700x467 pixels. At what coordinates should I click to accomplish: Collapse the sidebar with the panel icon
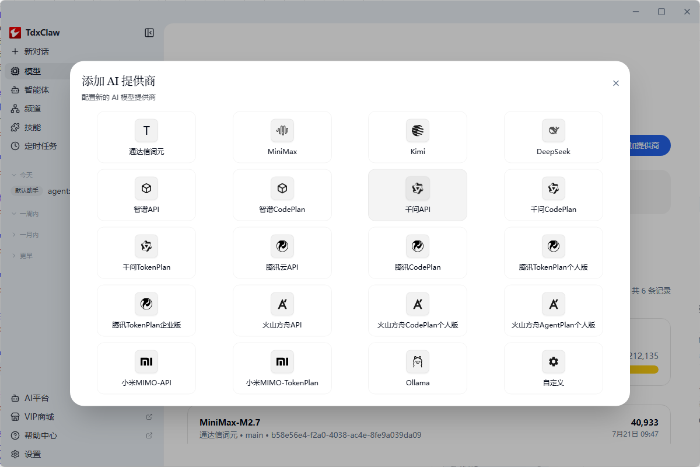point(149,33)
